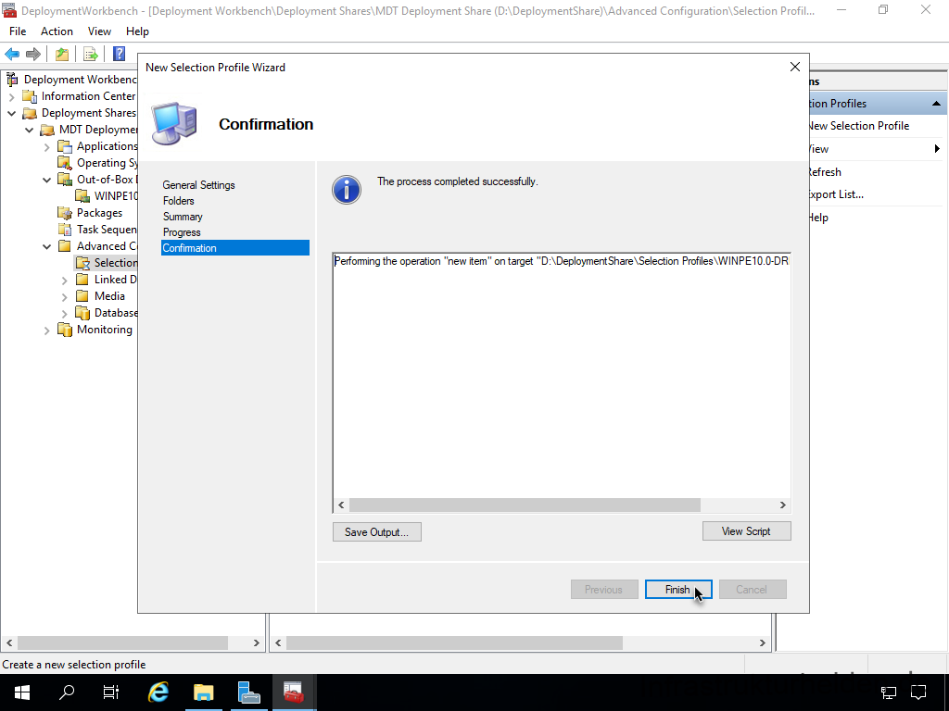Select the Advanced Configuration folder icon
949x711 pixels.
pos(64,246)
